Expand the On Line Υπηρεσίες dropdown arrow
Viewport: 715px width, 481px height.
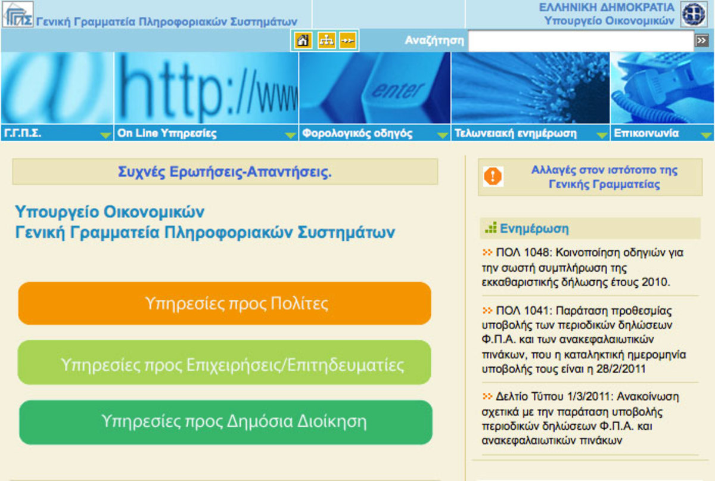pos(290,135)
